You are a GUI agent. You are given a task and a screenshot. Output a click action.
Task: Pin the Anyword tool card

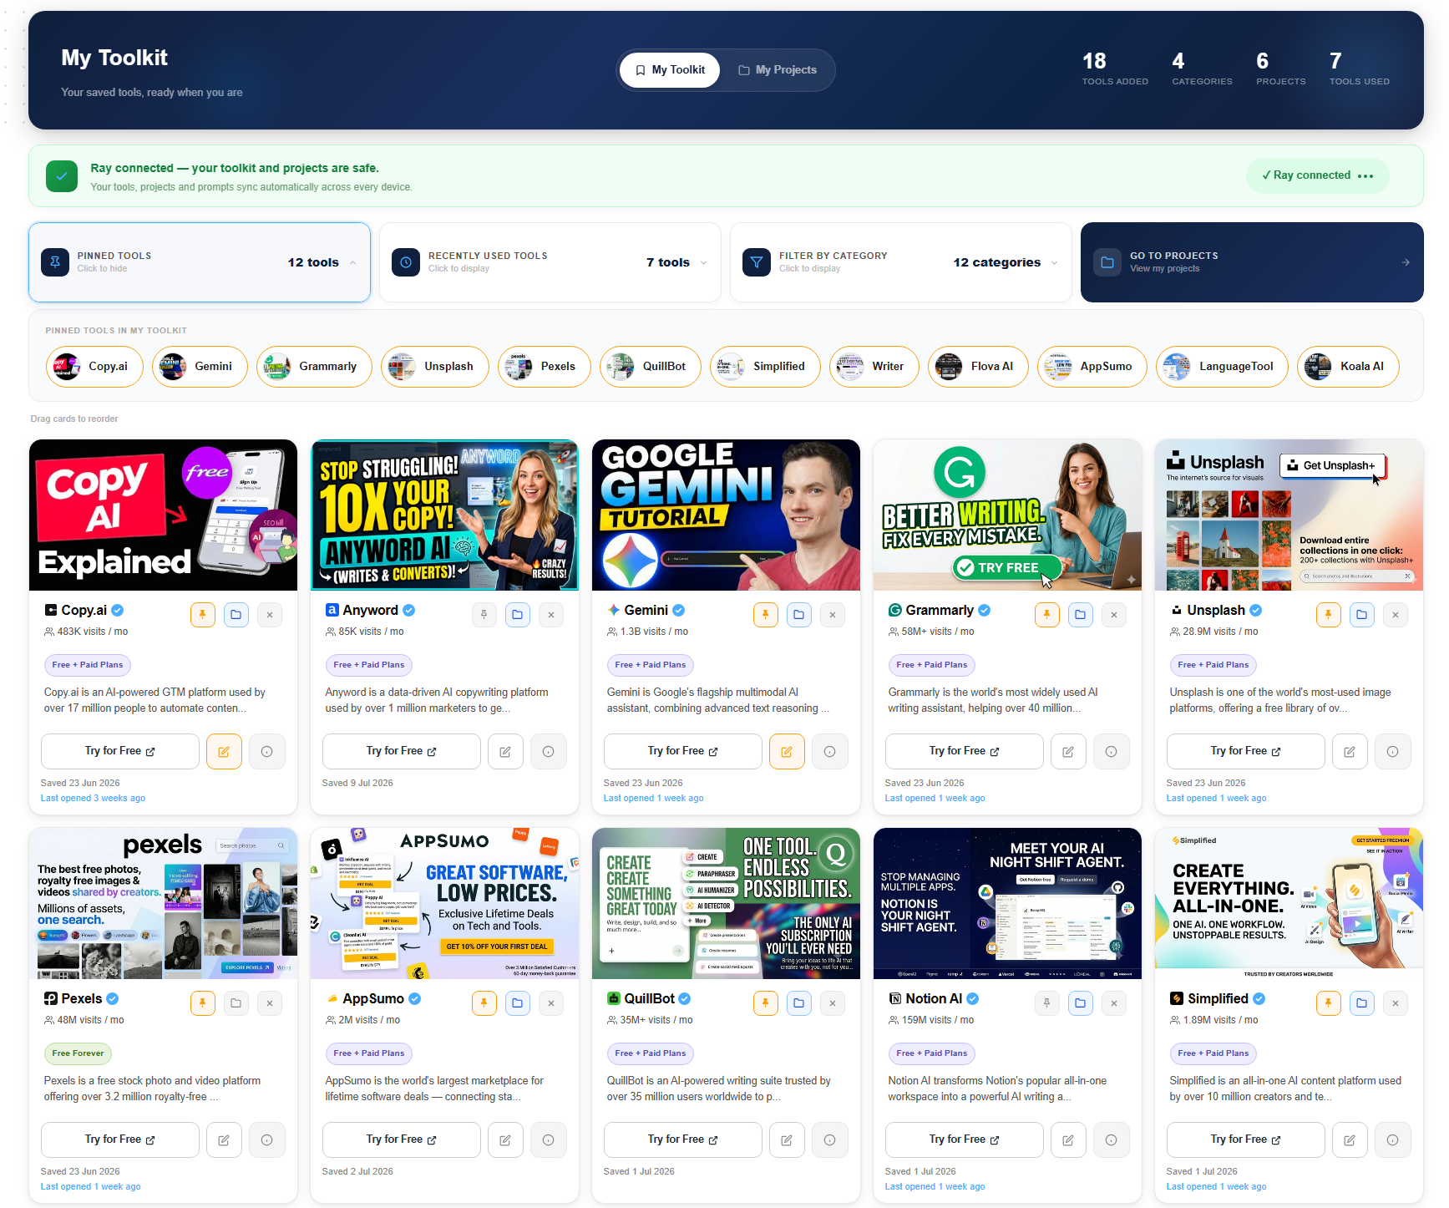(484, 615)
